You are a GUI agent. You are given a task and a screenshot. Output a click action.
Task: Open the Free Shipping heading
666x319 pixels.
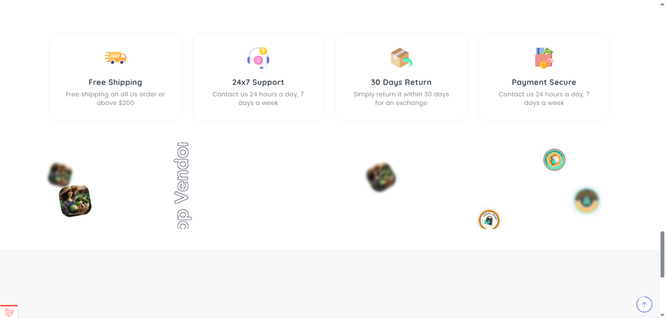tap(115, 82)
